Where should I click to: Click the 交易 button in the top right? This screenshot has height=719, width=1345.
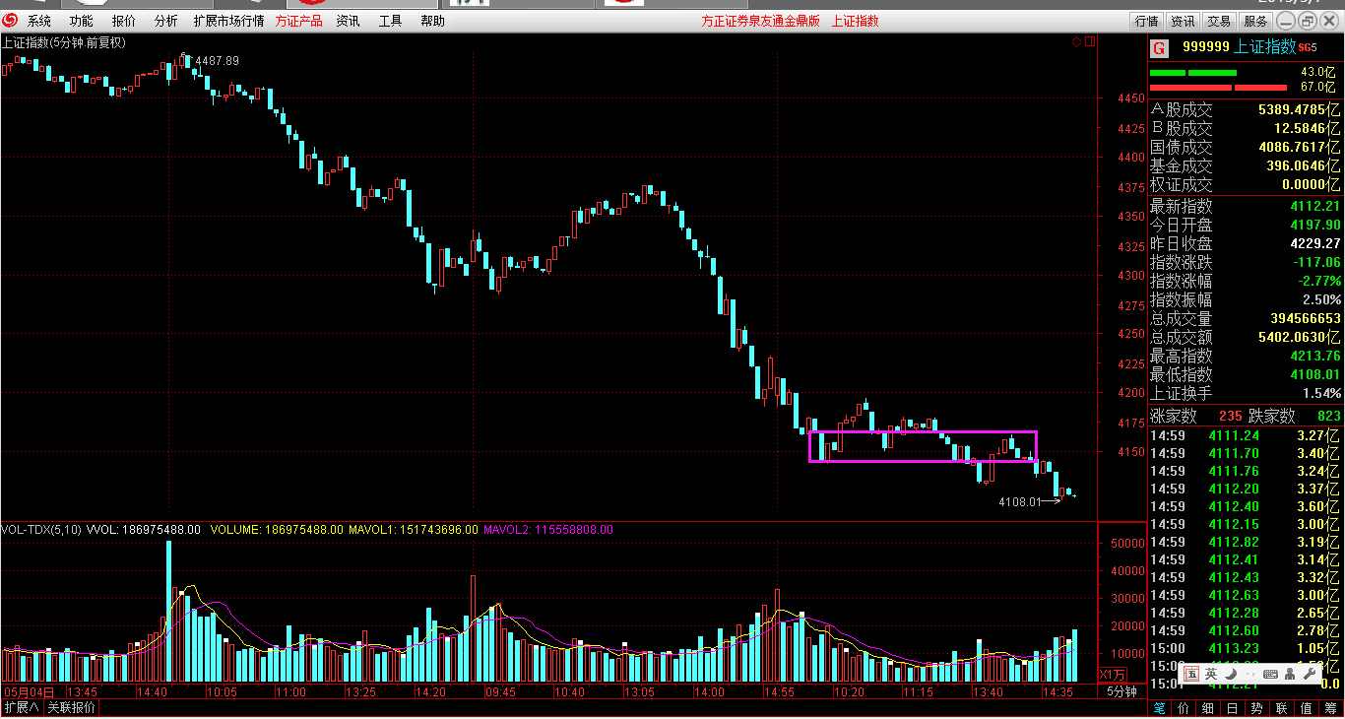point(1219,21)
